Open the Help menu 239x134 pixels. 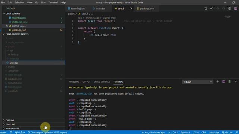coord(63,3)
